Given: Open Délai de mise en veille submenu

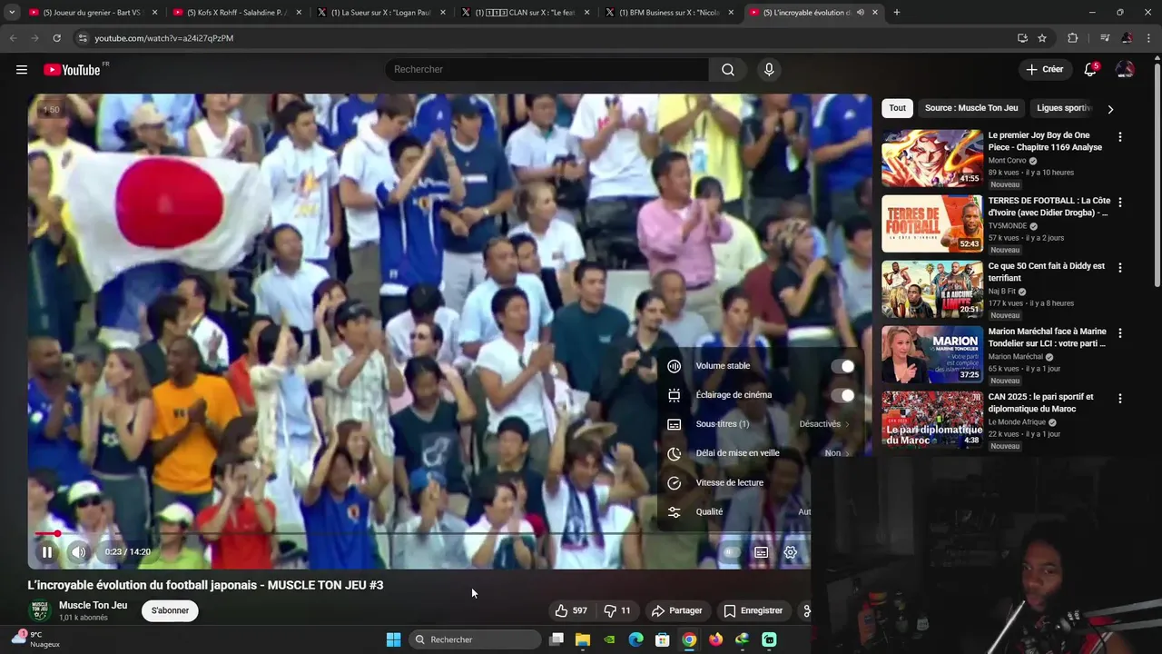Looking at the screenshot, I should tap(759, 453).
